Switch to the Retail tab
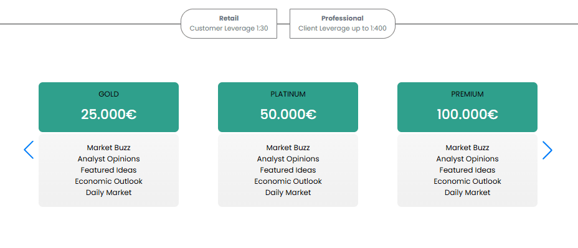 coord(229,24)
